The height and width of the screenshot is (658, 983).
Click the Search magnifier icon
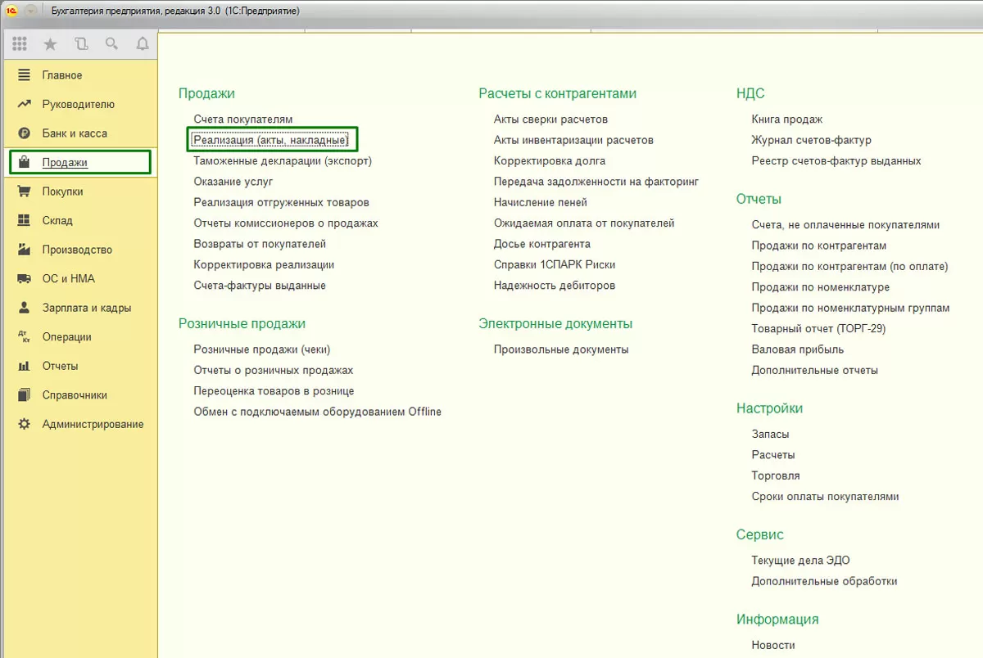(x=111, y=44)
